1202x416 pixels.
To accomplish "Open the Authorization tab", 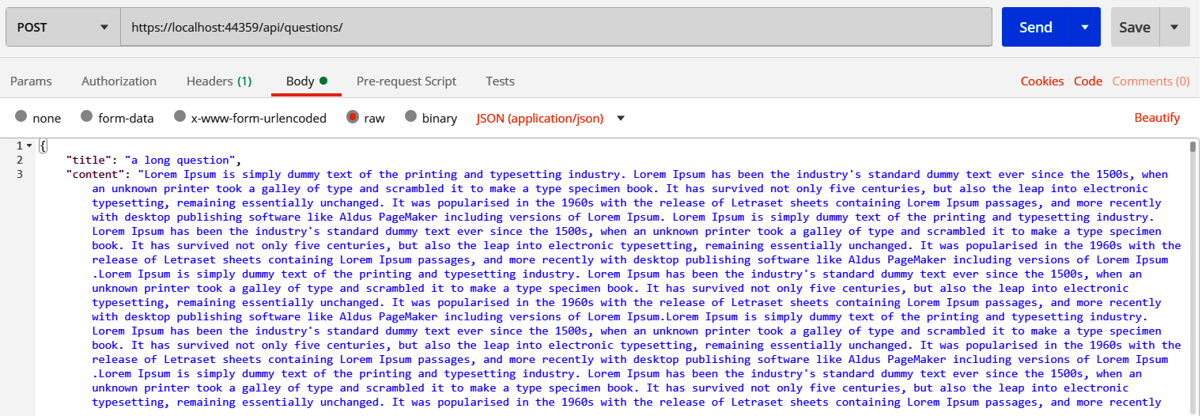I will click(x=119, y=81).
